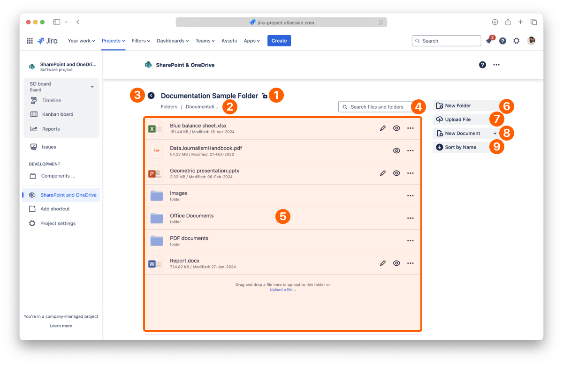Preview Report.docx with the eye icon

[x=396, y=263]
